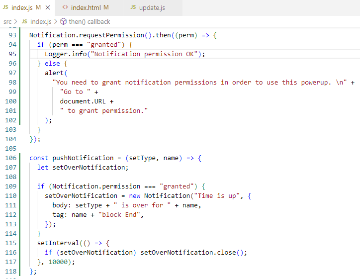Click the cube symbol icon in breadcrumb
Screen dimensions: 360x279
[63, 21]
